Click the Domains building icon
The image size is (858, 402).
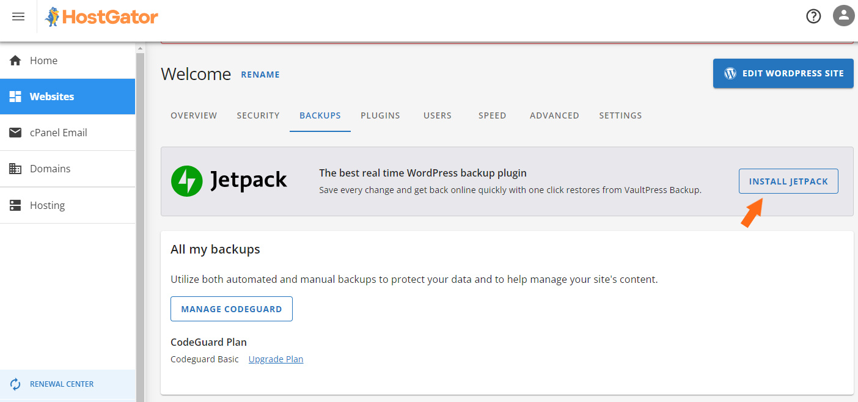coord(15,169)
